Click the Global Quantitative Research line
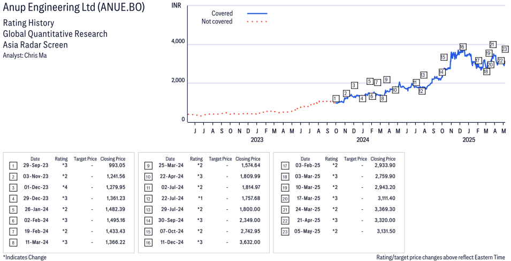 click(55, 34)
